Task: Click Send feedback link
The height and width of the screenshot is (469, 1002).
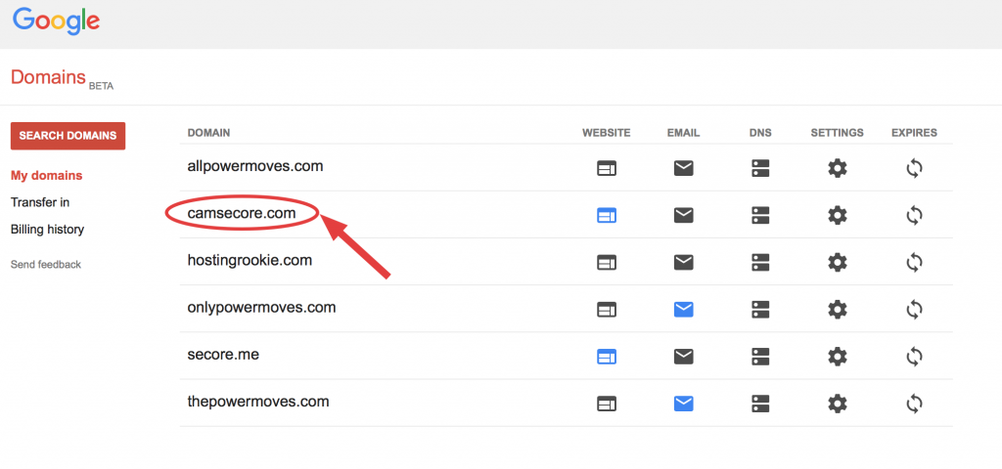Action: click(x=46, y=264)
